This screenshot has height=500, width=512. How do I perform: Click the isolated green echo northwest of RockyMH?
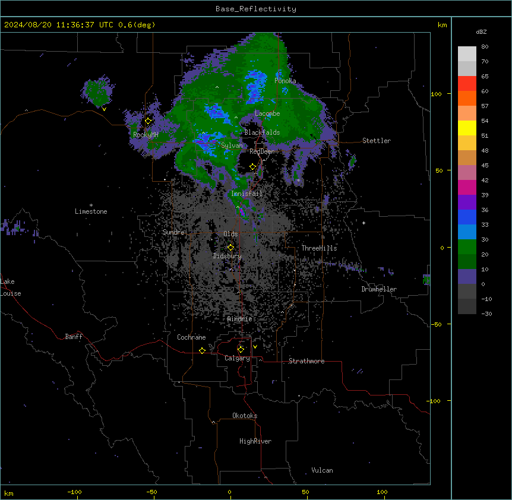click(x=97, y=91)
